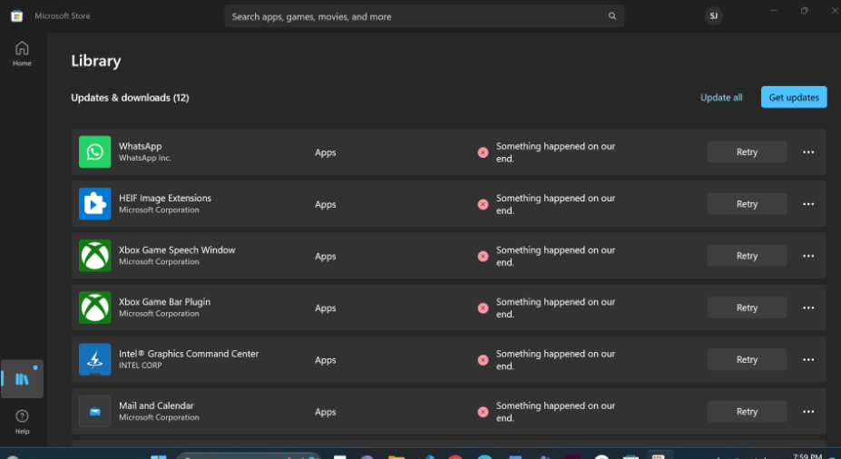Open the SJ account profile
Image resolution: width=841 pixels, height=459 pixels.
713,16
